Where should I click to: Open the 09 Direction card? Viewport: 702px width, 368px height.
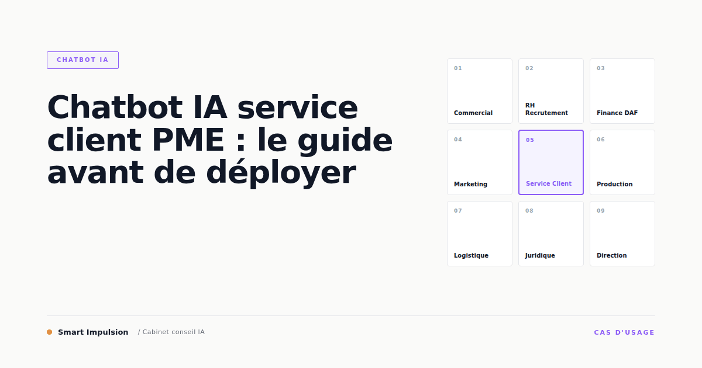pos(622,234)
